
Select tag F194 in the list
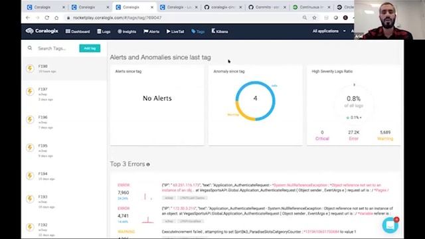64,176
